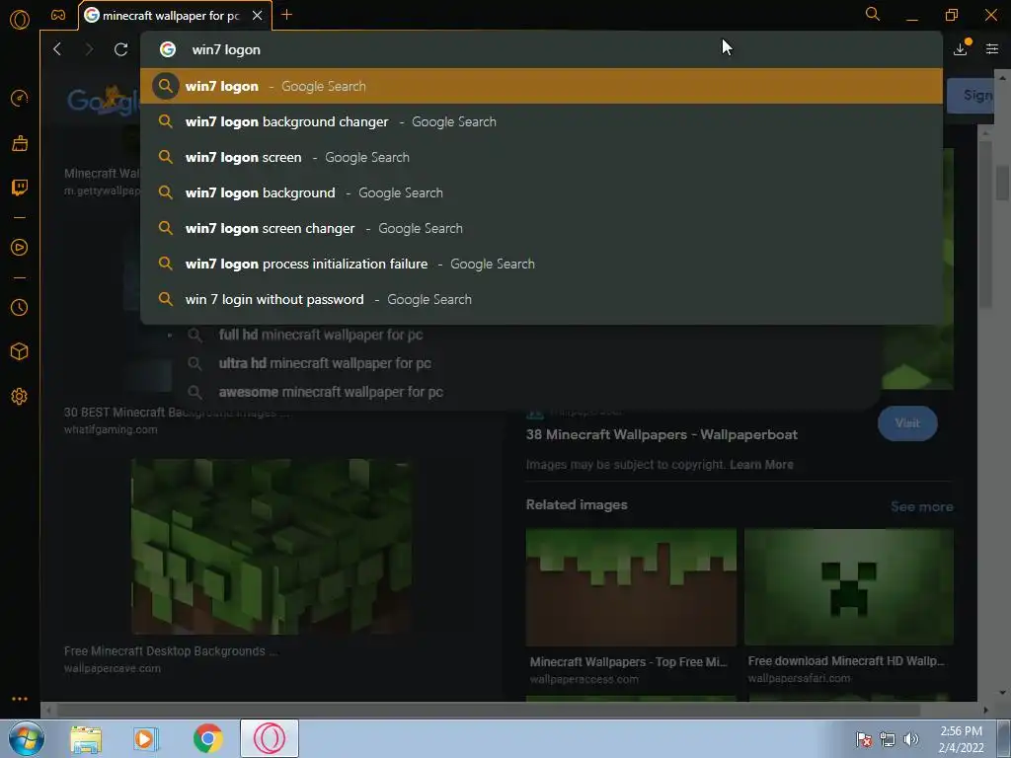Image resolution: width=1011 pixels, height=758 pixels.
Task: Open the Windows Start button
Action: click(27, 738)
